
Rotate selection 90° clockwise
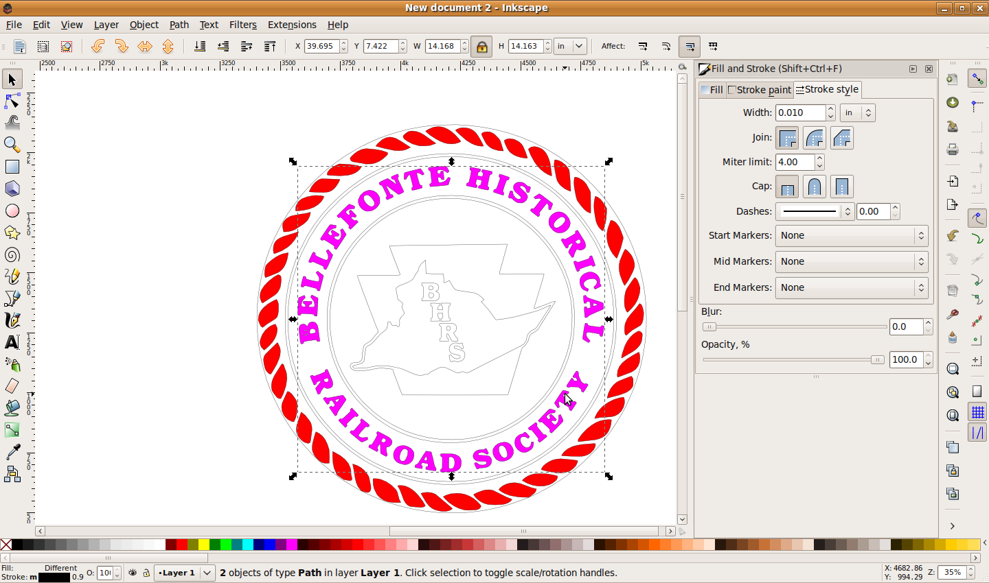122,46
